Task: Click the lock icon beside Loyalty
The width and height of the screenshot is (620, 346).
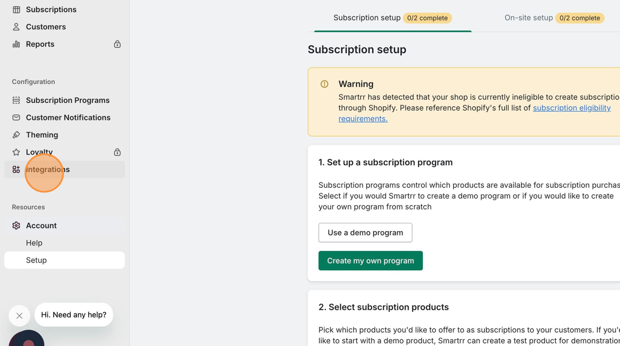Action: [117, 152]
